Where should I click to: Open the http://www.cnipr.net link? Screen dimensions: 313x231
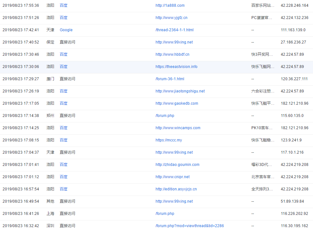172,177
